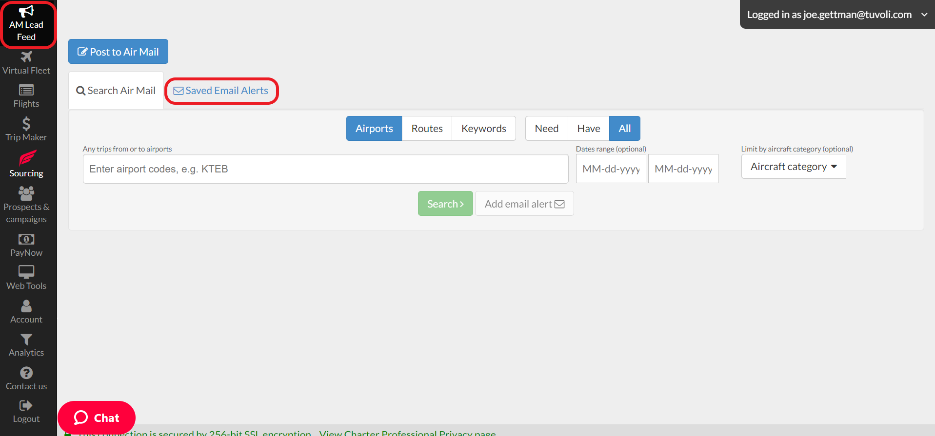935x436 pixels.
Task: Switch to Saved Email Alerts tab
Action: [221, 91]
